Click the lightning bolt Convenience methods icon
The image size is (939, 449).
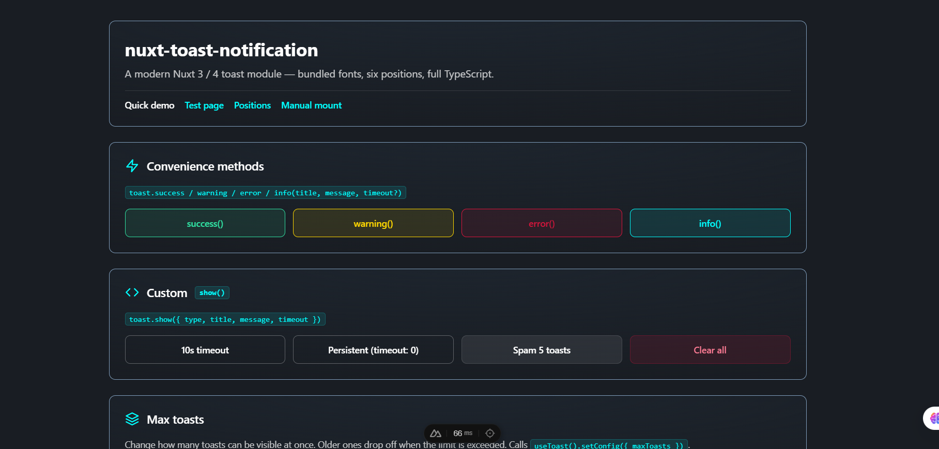(x=132, y=166)
